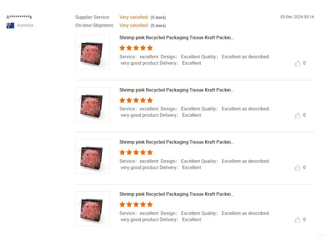Like the first review with thumbs-up icon

(x=297, y=63)
